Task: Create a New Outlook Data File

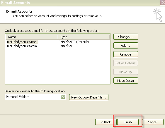Action: click(x=89, y=97)
